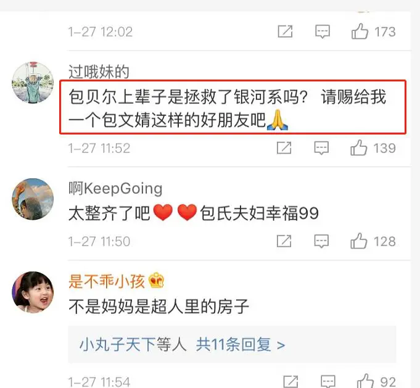Like 过哦妹的's comment with 139 likes
This screenshot has height=388, width=420.
coord(358,147)
